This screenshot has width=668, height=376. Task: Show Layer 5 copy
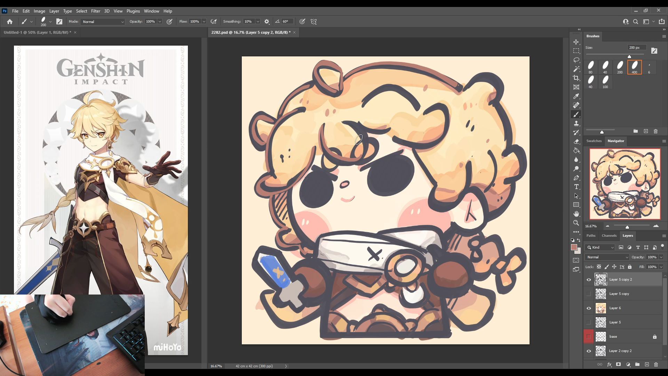[589, 294]
